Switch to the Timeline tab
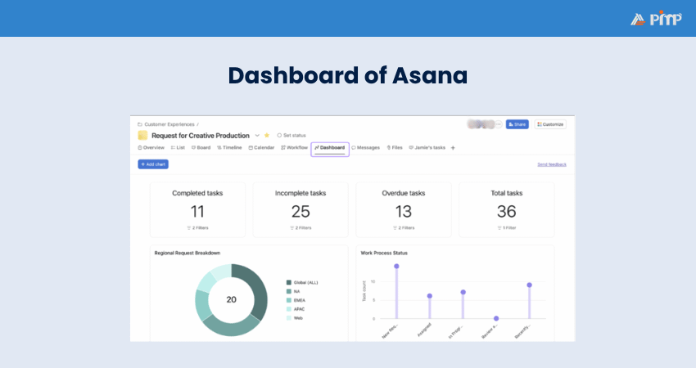This screenshot has width=696, height=368. click(229, 148)
